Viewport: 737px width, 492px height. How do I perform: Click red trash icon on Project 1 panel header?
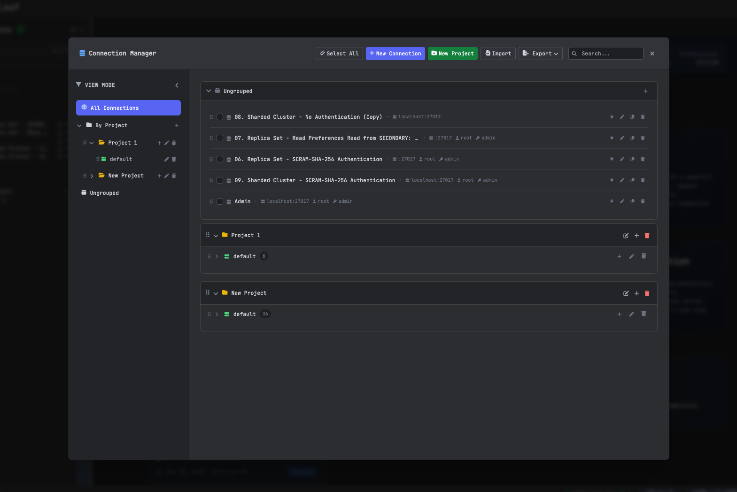pyautogui.click(x=647, y=236)
